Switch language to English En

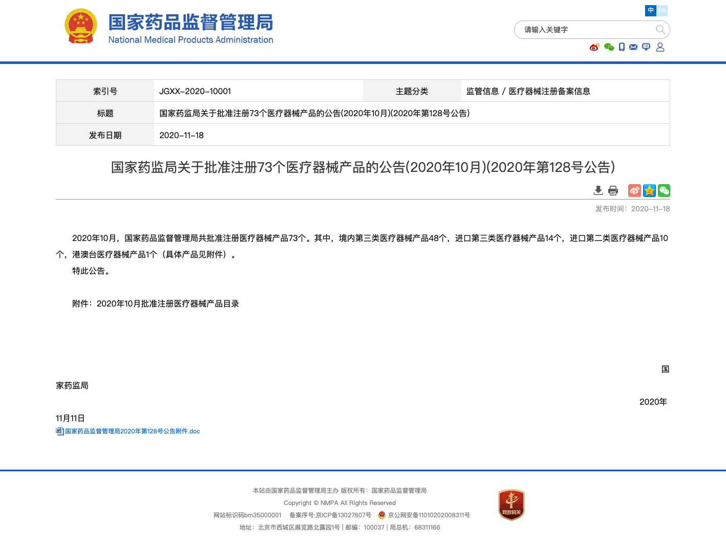[x=662, y=10]
